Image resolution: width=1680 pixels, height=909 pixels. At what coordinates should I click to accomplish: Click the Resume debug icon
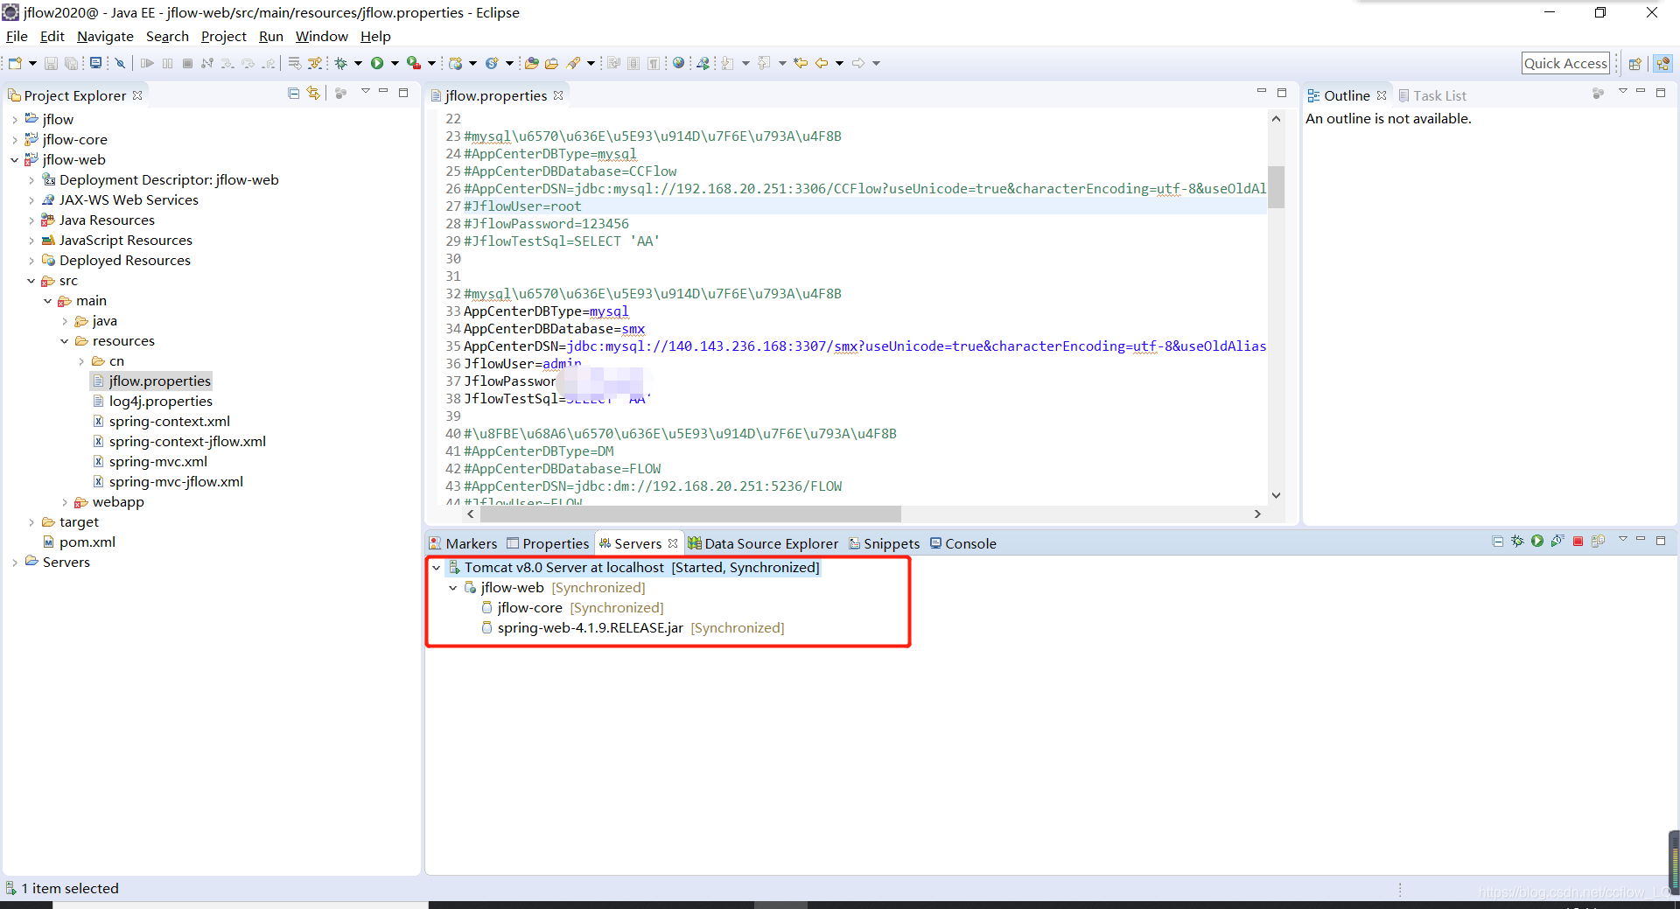(x=146, y=63)
